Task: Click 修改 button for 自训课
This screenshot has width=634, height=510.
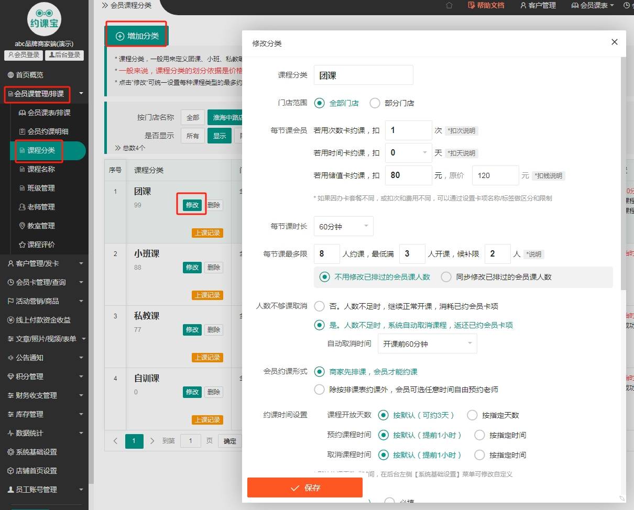Action: (x=192, y=392)
